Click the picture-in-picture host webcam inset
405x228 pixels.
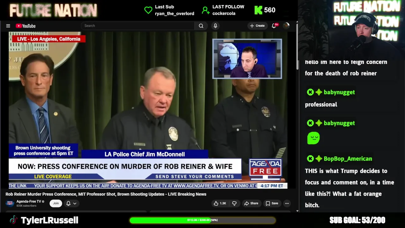[247, 59]
